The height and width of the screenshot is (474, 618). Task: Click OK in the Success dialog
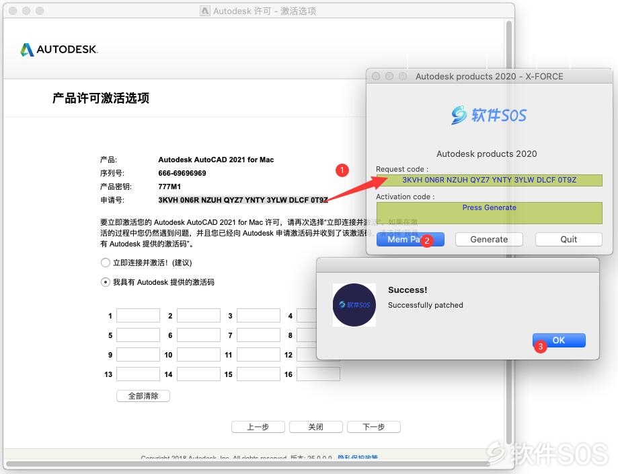click(x=559, y=340)
